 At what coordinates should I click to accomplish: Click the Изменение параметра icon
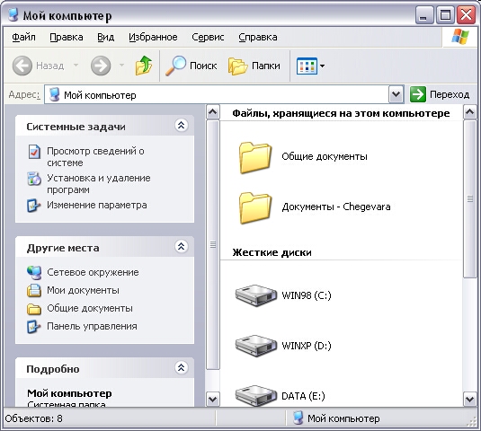[x=34, y=206]
